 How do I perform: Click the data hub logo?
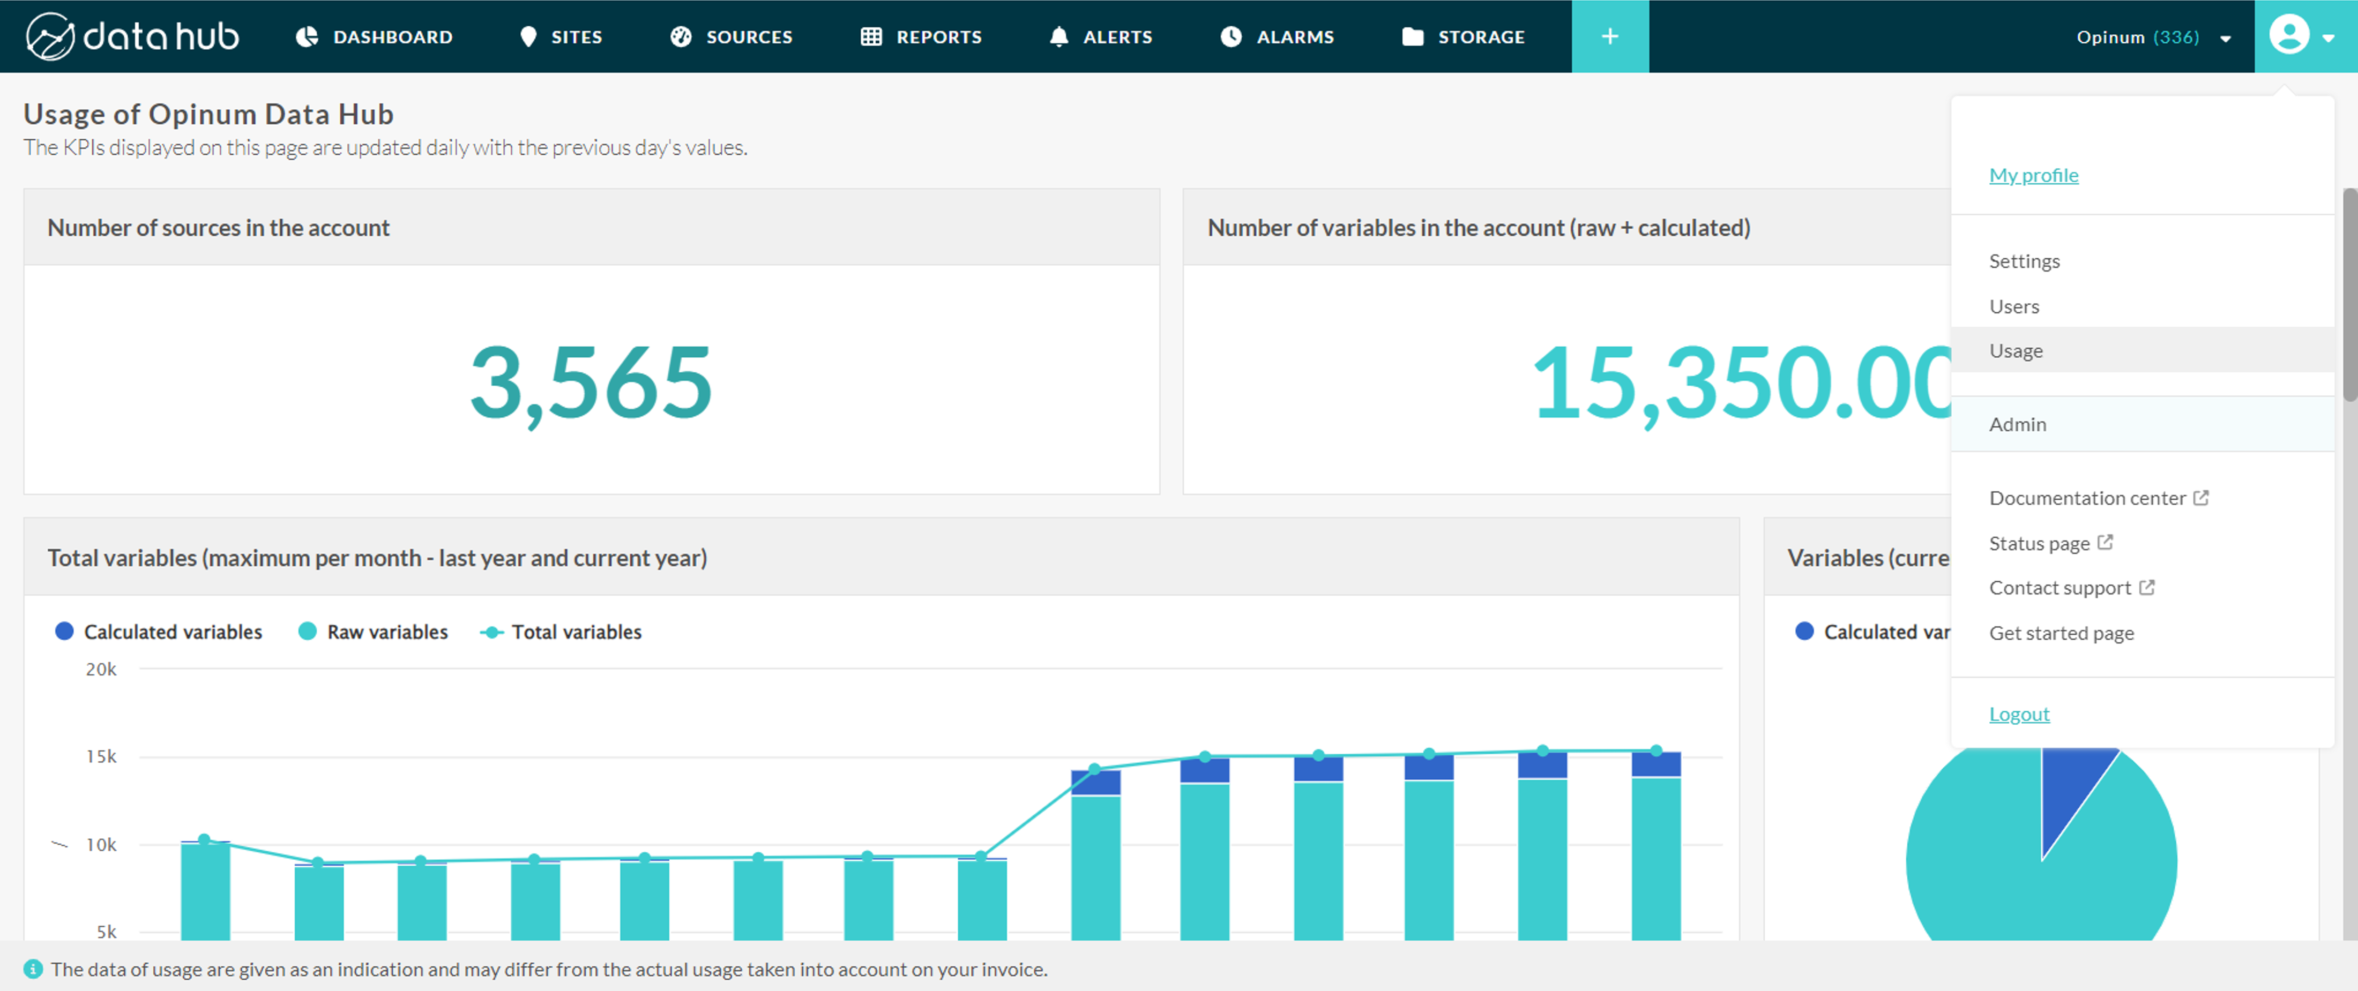133,36
